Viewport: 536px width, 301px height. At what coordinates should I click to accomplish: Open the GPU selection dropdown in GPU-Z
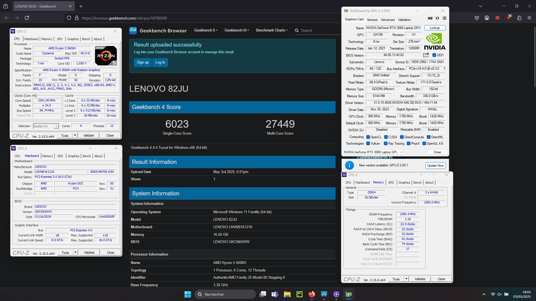[x=373, y=152]
